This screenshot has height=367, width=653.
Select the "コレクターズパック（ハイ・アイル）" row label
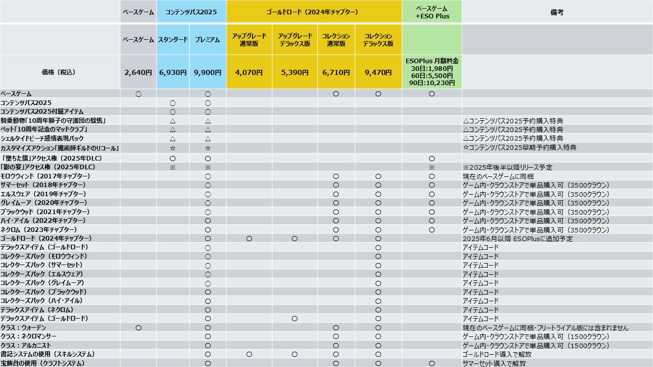(41, 301)
